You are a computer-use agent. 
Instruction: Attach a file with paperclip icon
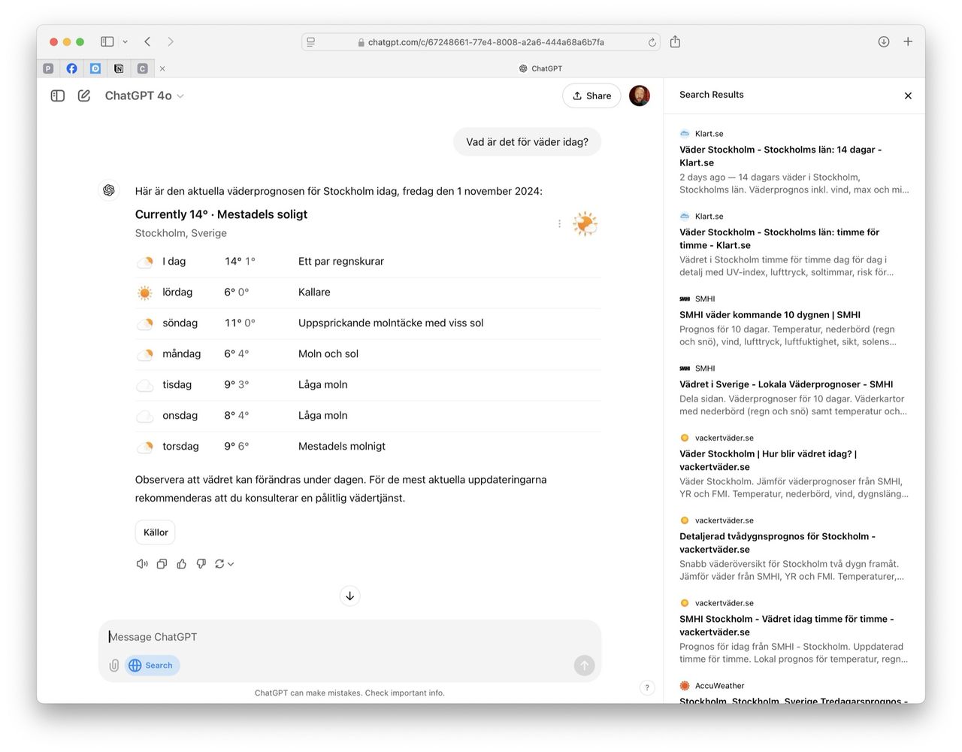coord(113,666)
